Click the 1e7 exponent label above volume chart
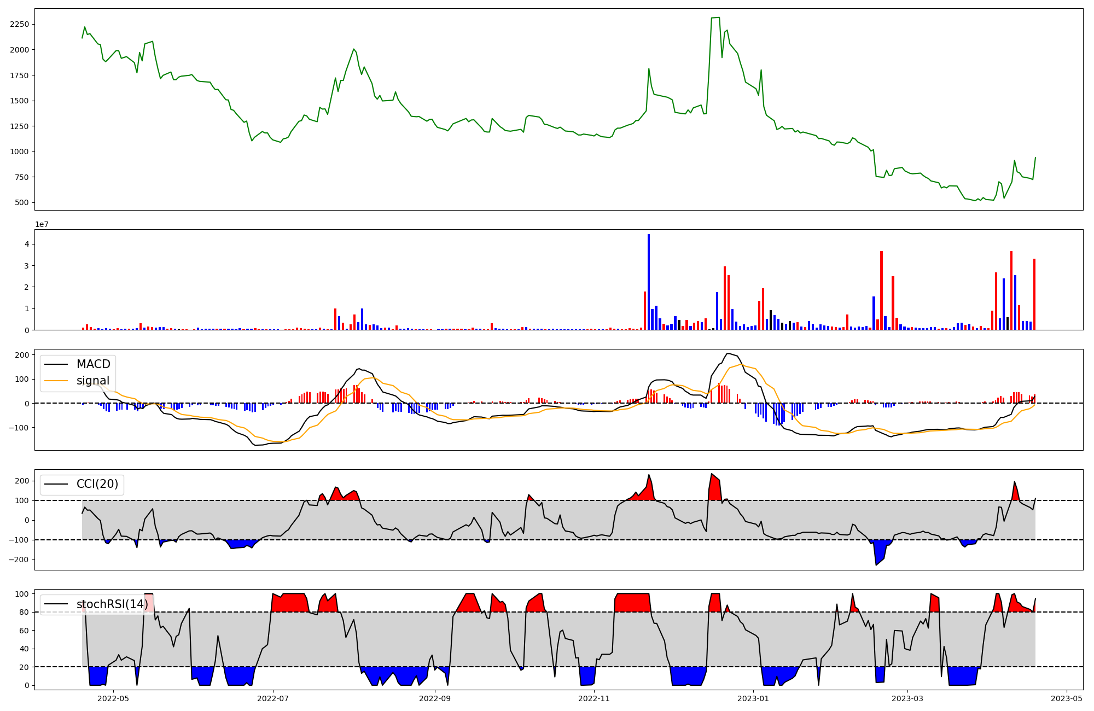Image resolution: width=1094 pixels, height=711 pixels. pos(42,224)
